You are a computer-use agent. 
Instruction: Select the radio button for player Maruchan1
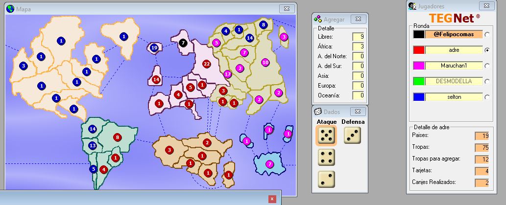coord(487,66)
